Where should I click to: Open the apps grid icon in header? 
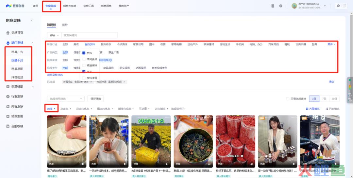344,6
